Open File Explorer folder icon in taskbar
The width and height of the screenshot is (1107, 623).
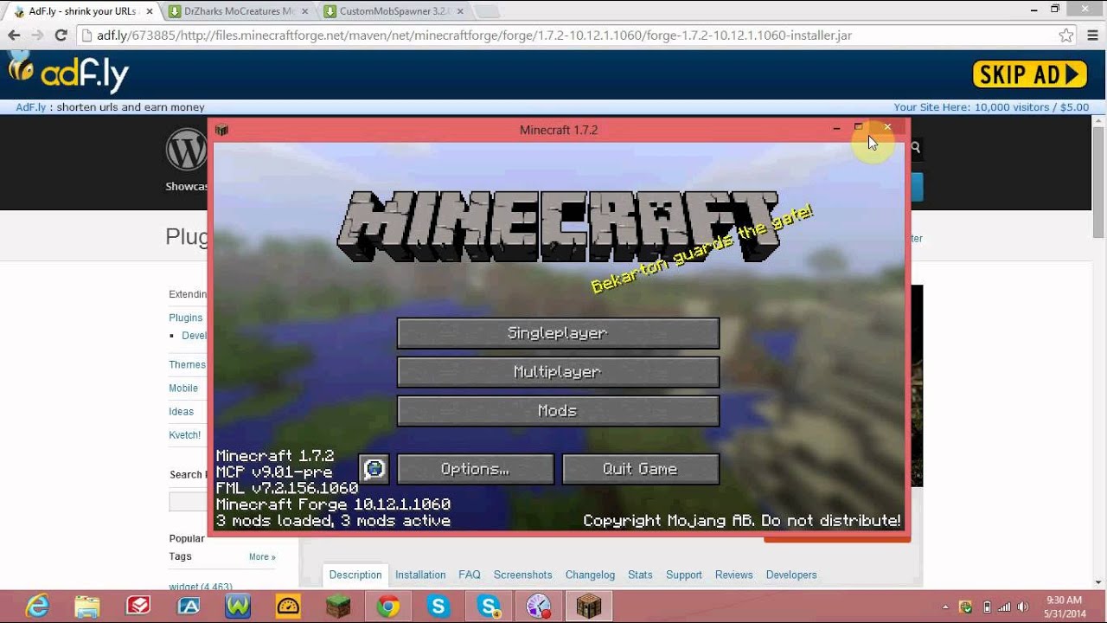(x=86, y=607)
